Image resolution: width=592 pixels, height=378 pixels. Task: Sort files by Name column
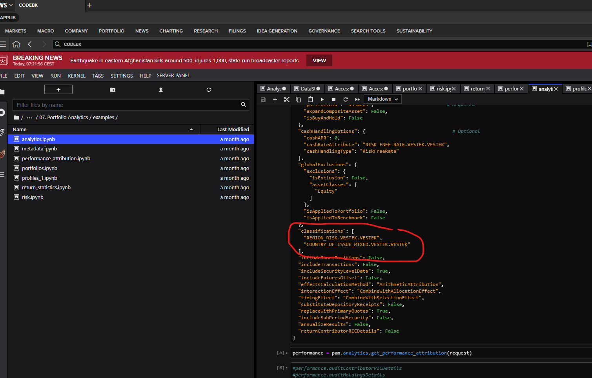pyautogui.click(x=104, y=129)
